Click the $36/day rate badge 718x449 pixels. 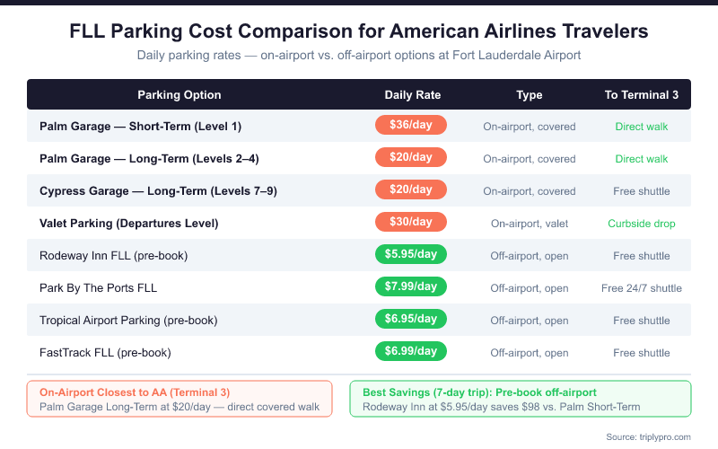click(x=411, y=126)
